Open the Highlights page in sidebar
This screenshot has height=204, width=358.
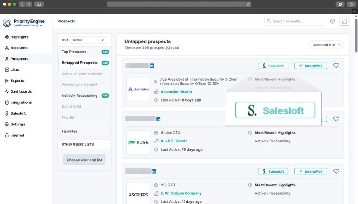17,37
